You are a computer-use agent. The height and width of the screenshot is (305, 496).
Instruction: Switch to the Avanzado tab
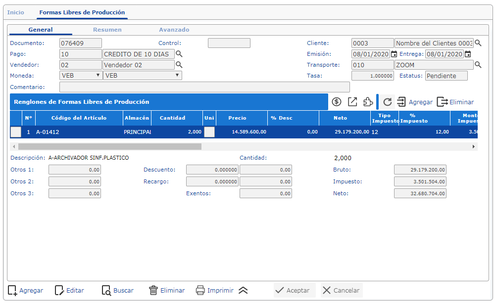point(174,30)
